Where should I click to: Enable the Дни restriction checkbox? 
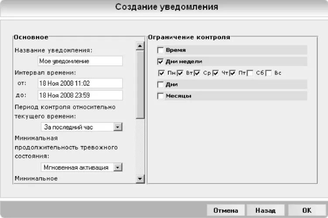pos(161,85)
